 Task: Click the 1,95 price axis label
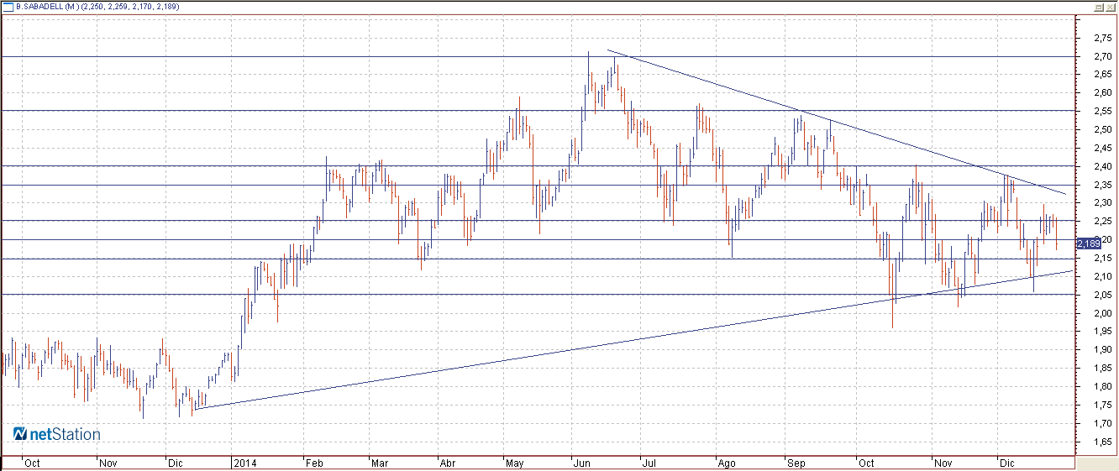pos(1103,331)
